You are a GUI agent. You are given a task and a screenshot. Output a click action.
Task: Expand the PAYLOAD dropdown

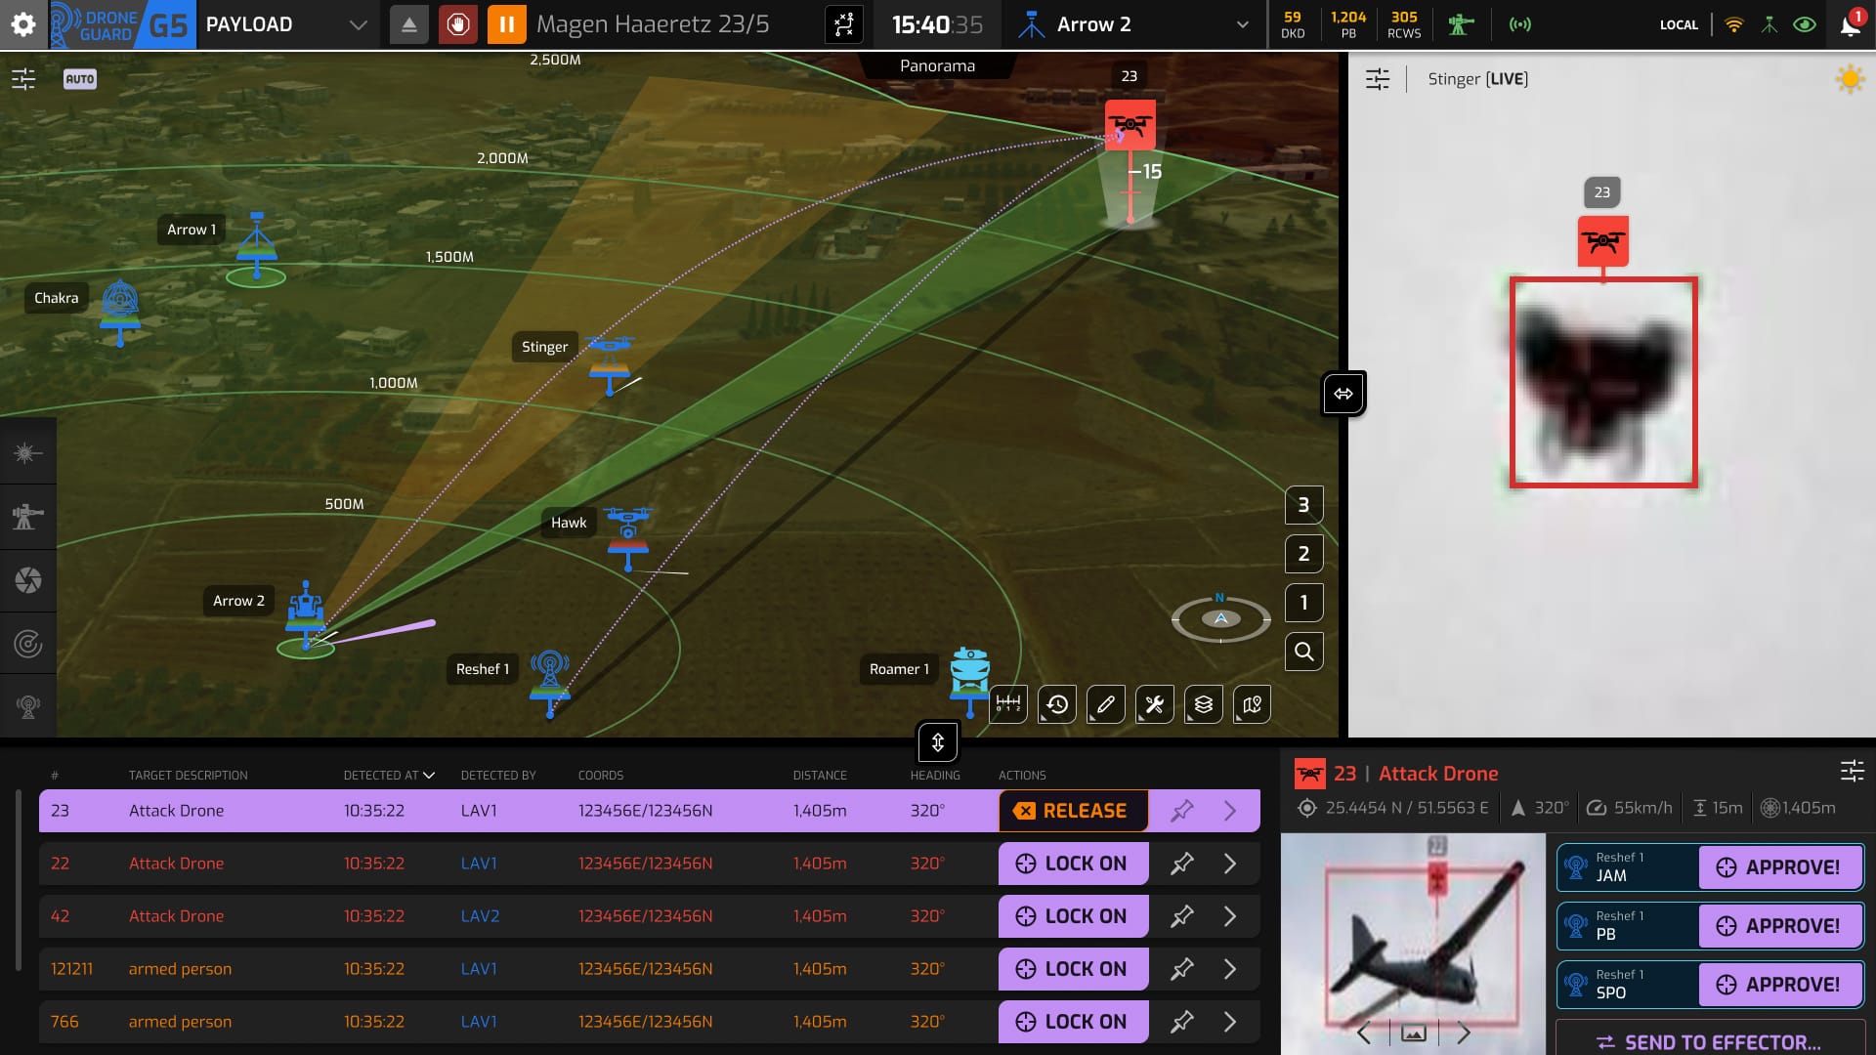pos(358,25)
